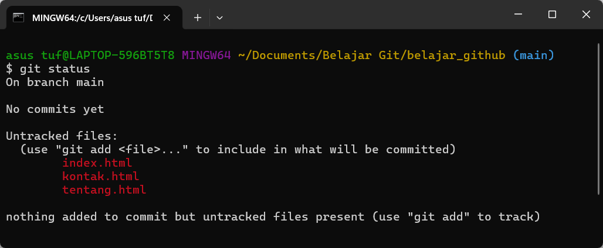Screen dimensions: 603x248
Task: Click the "nothing added to commit" message
Action: coord(272,217)
